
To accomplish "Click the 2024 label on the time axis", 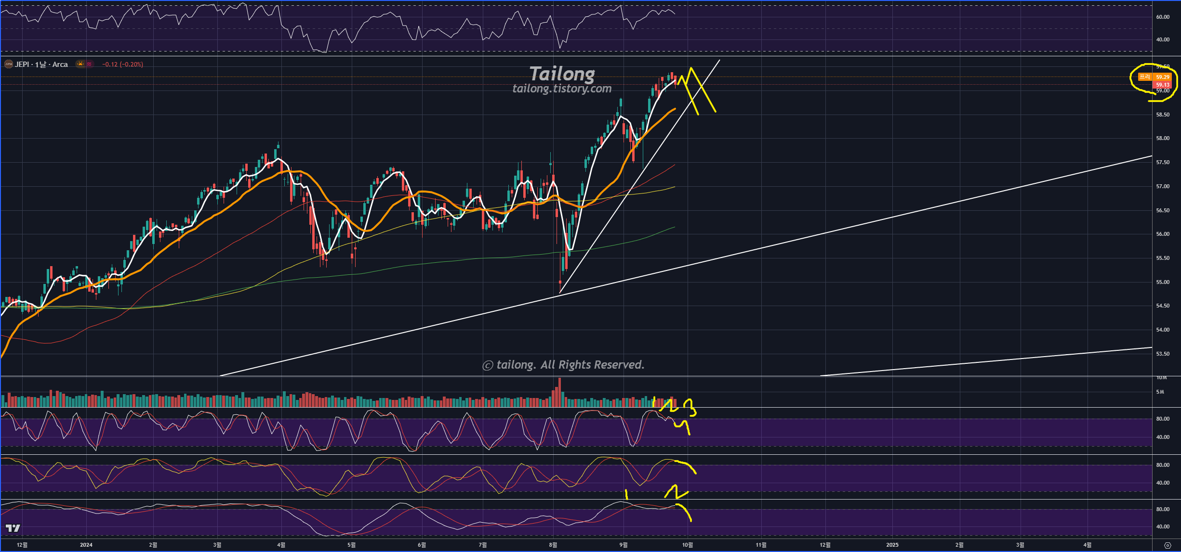I will [x=86, y=545].
